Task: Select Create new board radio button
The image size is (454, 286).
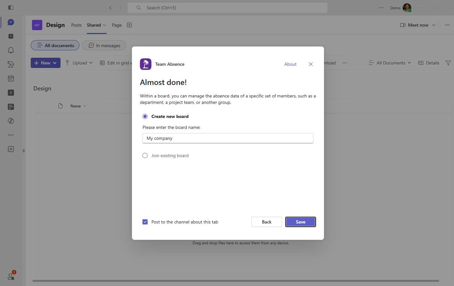Action: point(145,116)
